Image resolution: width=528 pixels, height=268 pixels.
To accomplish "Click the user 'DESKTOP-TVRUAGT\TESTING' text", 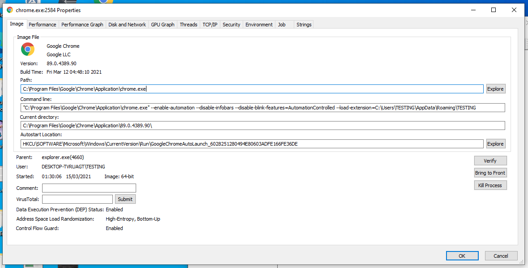I will click(x=73, y=167).
